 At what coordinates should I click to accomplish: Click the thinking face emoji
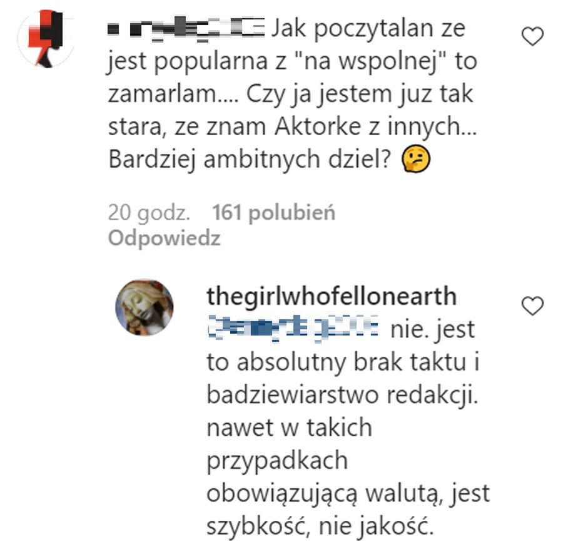tap(416, 160)
